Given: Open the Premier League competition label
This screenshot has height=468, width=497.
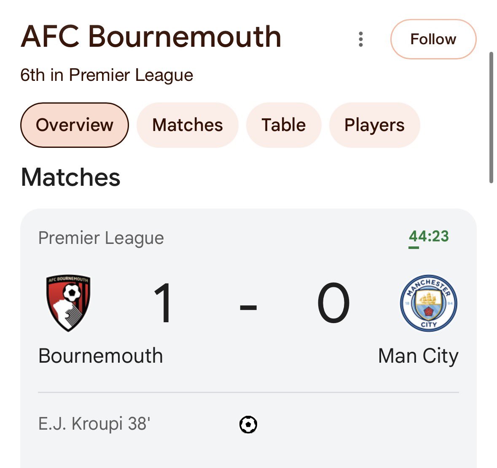Looking at the screenshot, I should (101, 238).
